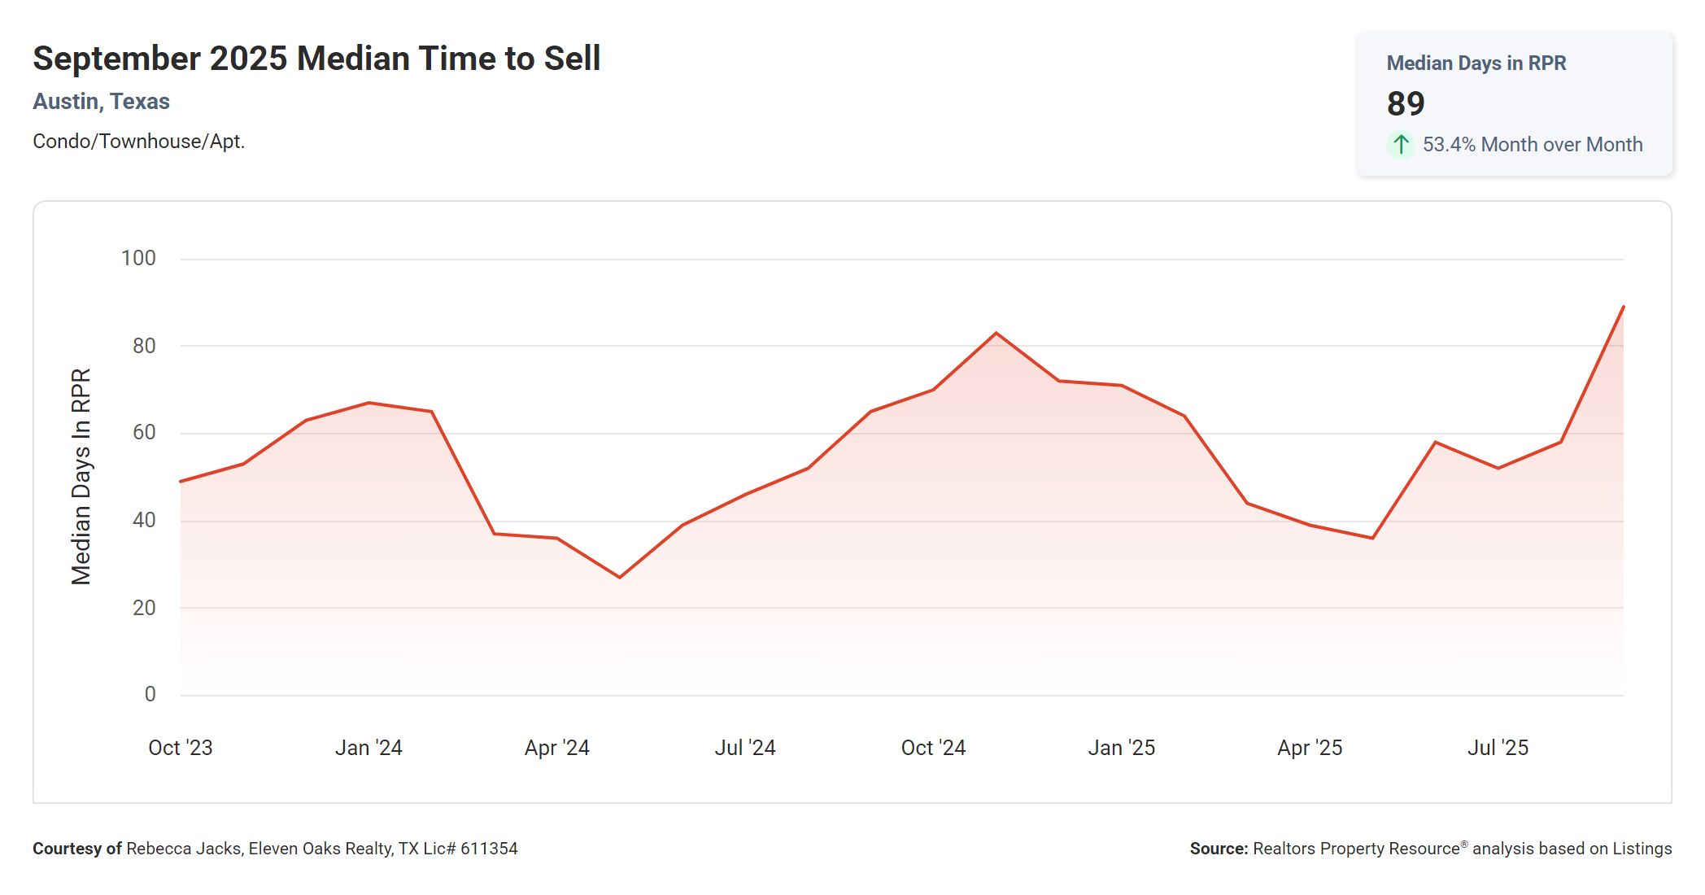The height and width of the screenshot is (895, 1705).
Task: Click the Median Days in RPR card heading
Action: coord(1476,63)
